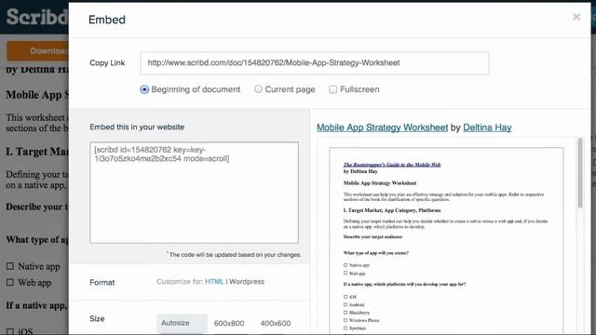Select the Current page radio option
The width and height of the screenshot is (596, 335).
(x=258, y=89)
